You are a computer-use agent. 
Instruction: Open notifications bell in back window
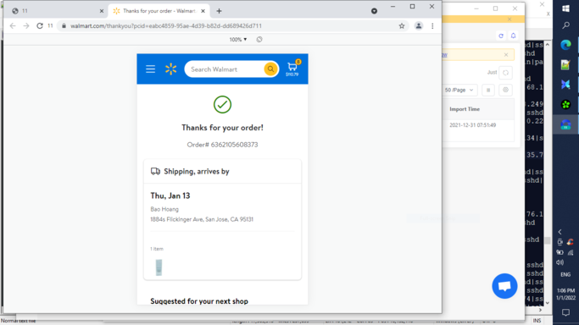pos(513,36)
